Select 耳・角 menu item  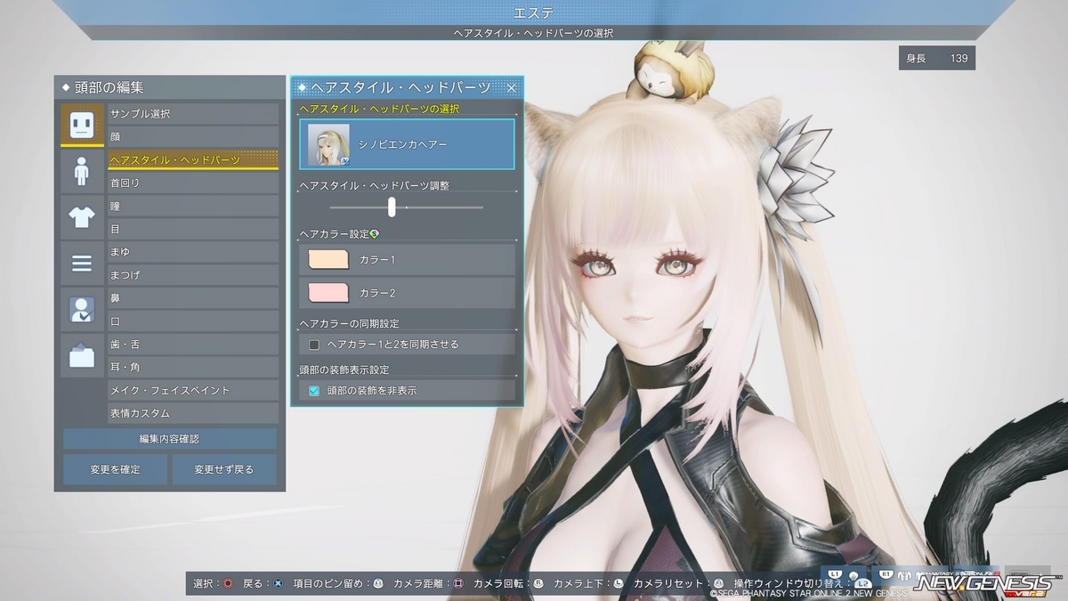point(193,367)
